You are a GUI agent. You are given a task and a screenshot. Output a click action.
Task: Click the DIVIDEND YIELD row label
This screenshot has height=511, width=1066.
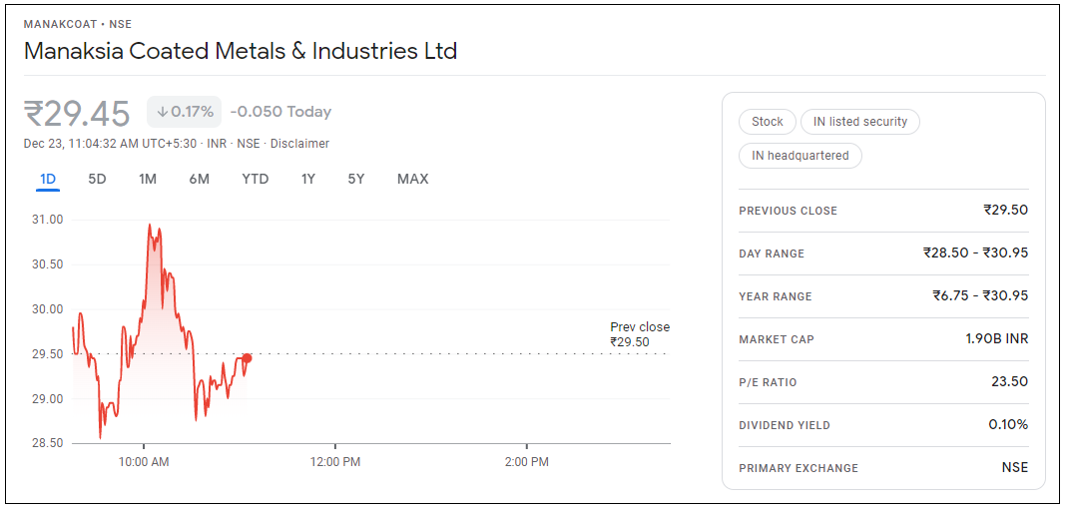tap(785, 425)
